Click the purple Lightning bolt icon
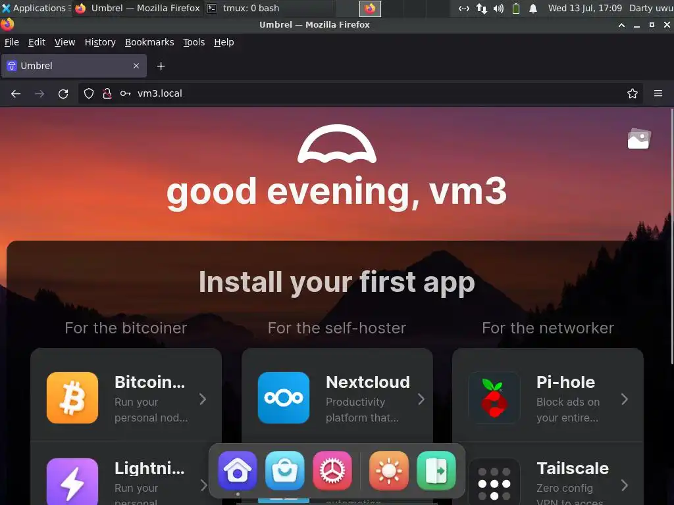The width and height of the screenshot is (674, 505). 72,481
